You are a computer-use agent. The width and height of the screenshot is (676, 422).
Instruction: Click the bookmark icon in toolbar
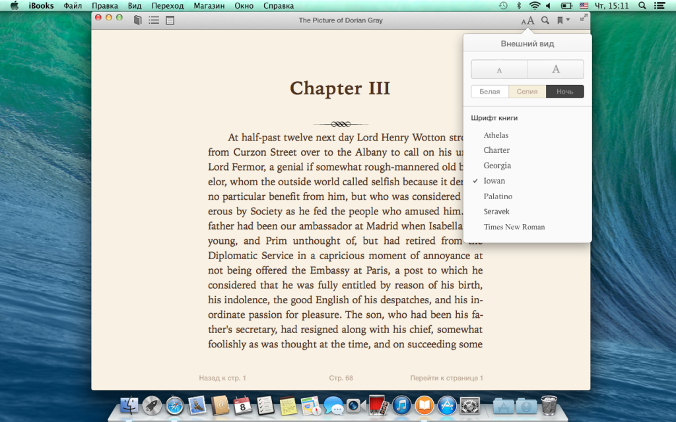(x=560, y=20)
